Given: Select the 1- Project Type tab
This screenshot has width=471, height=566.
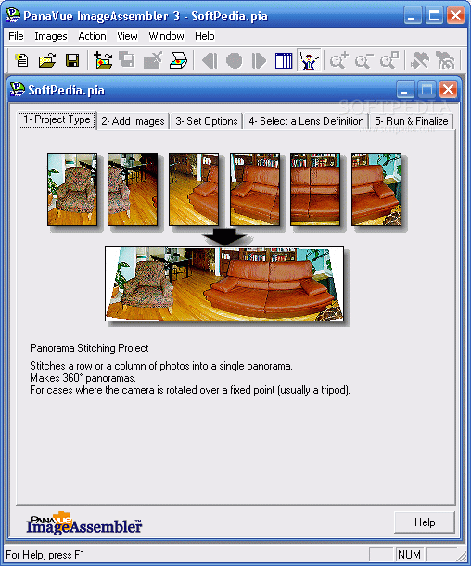Looking at the screenshot, I should (57, 119).
